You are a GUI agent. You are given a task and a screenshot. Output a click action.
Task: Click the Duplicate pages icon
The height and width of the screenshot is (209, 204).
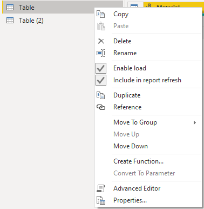101,95
